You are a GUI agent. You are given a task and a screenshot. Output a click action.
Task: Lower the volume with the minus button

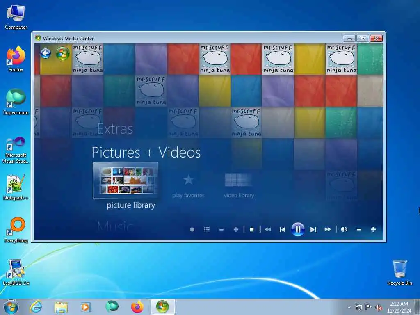358,230
